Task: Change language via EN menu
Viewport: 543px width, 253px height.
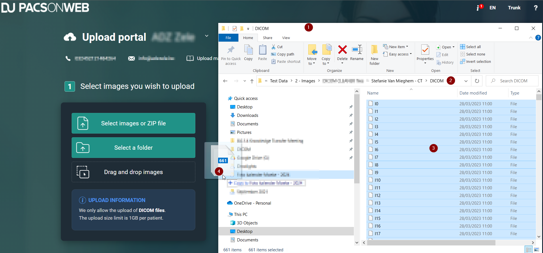Action: (492, 8)
